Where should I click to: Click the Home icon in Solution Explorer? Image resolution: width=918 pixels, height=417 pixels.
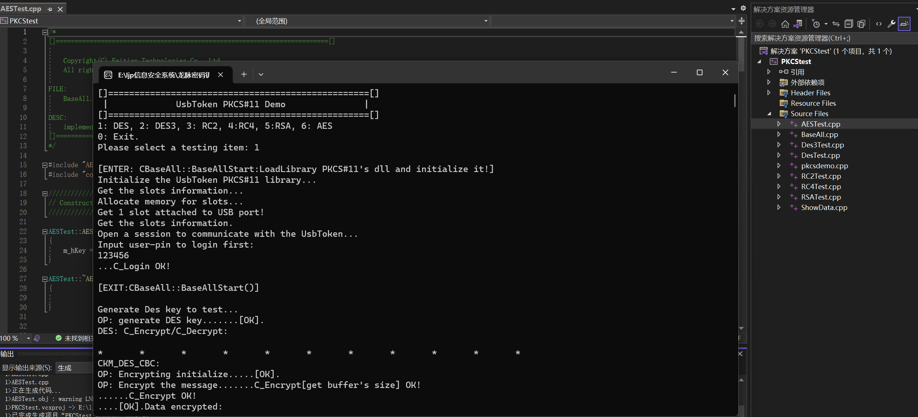[785, 24]
